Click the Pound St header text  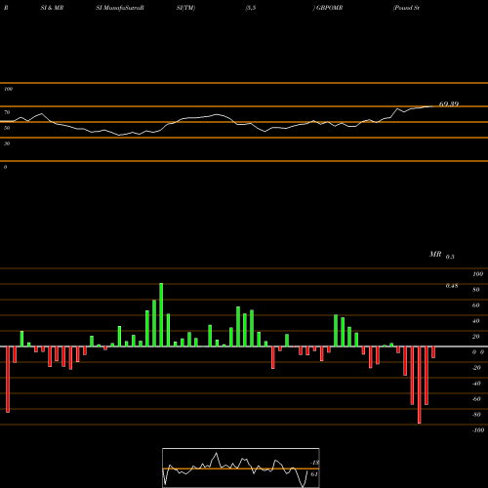[406, 8]
